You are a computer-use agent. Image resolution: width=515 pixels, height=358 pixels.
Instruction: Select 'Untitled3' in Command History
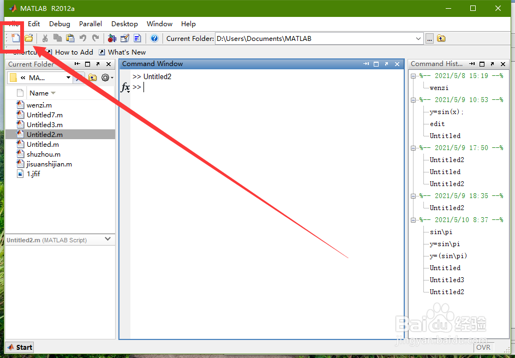pyautogui.click(x=447, y=280)
